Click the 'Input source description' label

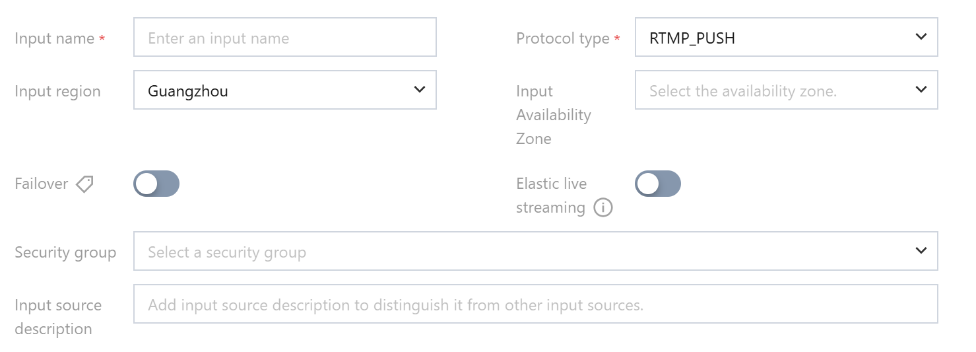(58, 317)
